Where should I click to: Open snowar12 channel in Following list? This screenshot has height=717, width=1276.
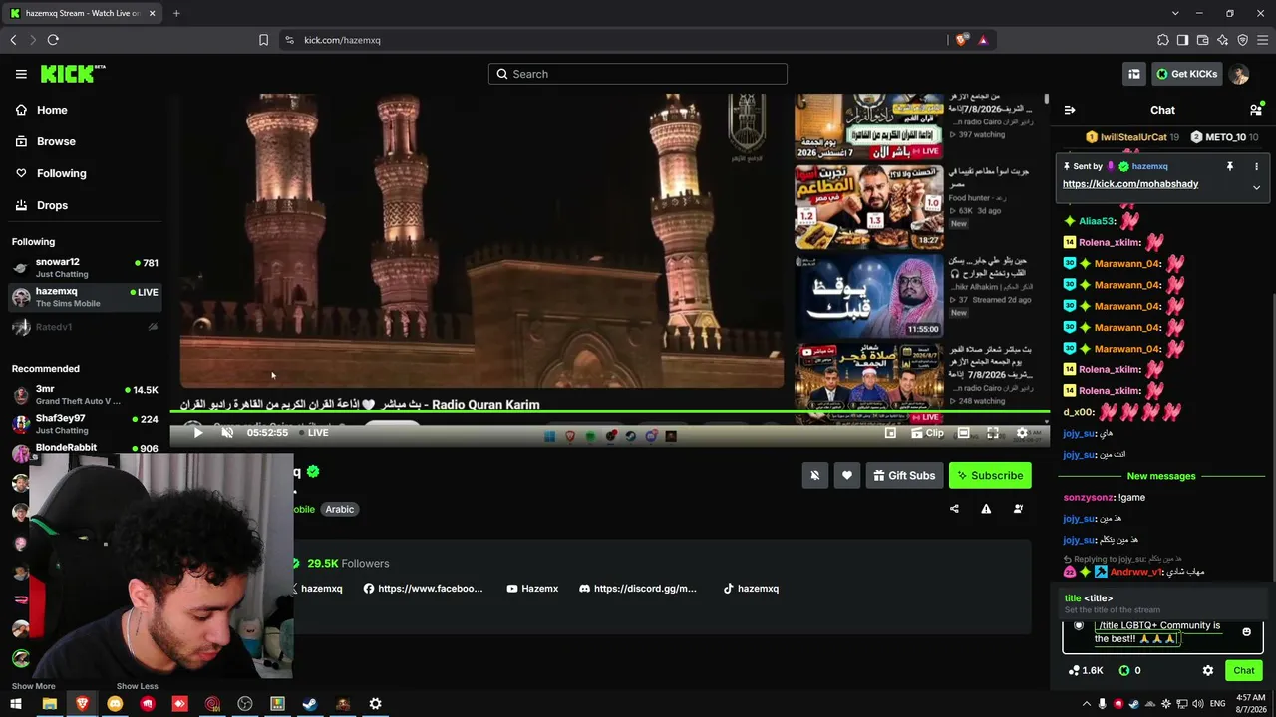point(85,267)
